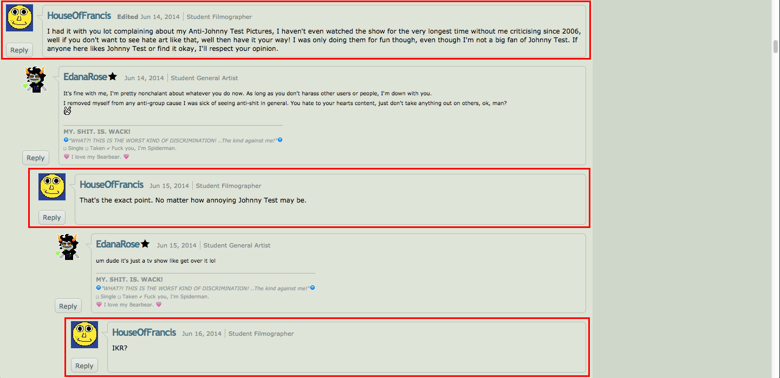Viewport: 780px width, 378px height.
Task: Hit Reply under the "just a tv show" comment
Action: (x=68, y=306)
